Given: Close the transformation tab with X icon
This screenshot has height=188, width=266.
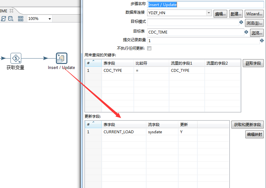Looking at the screenshot, I should pos(11,11).
